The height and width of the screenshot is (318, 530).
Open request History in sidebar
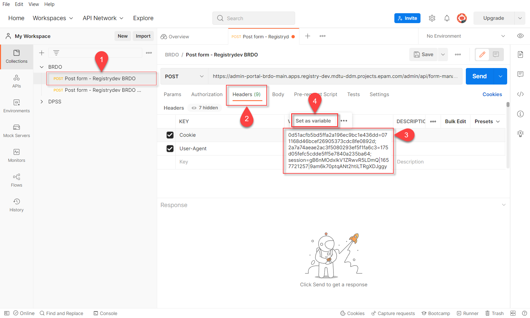click(17, 205)
